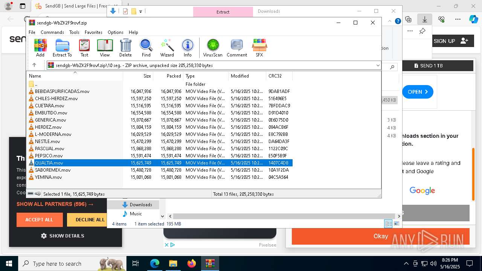The width and height of the screenshot is (482, 271).
Task: Open the Options menu
Action: [116, 32]
